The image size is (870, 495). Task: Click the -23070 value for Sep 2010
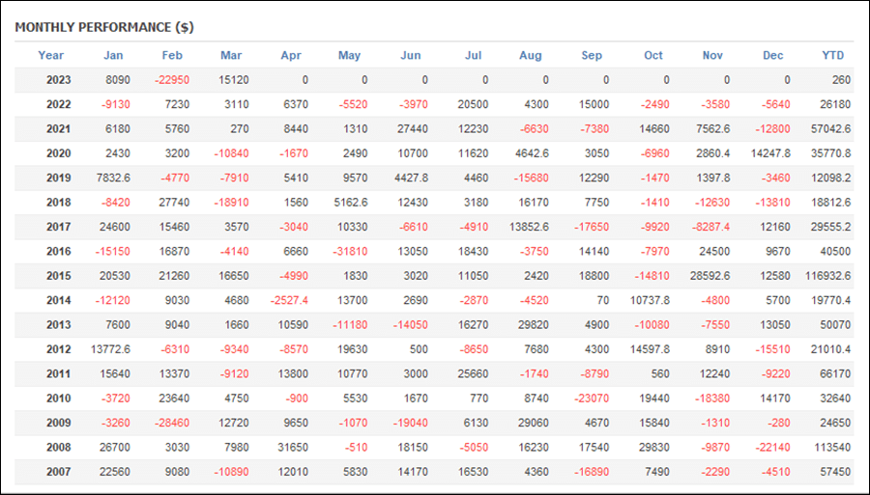coord(592,399)
